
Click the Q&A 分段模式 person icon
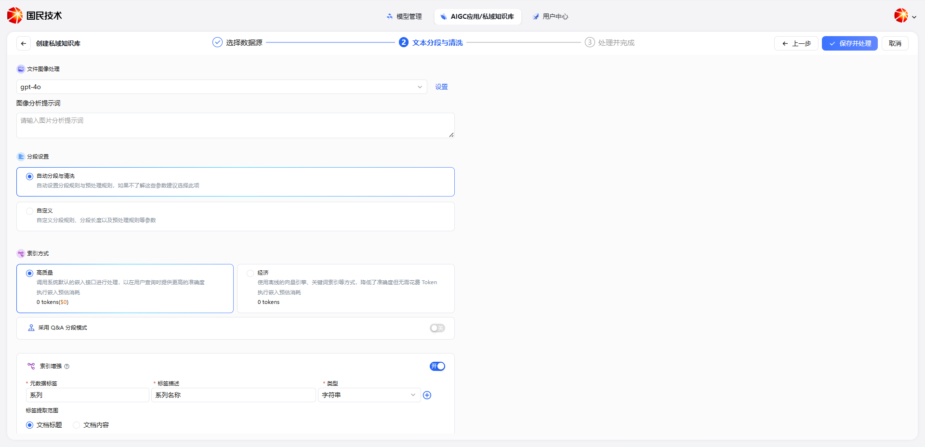[31, 328]
